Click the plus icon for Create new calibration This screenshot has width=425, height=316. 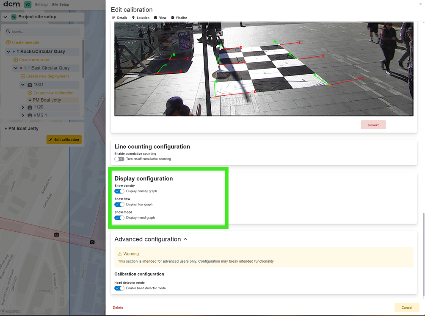[x=30, y=93]
